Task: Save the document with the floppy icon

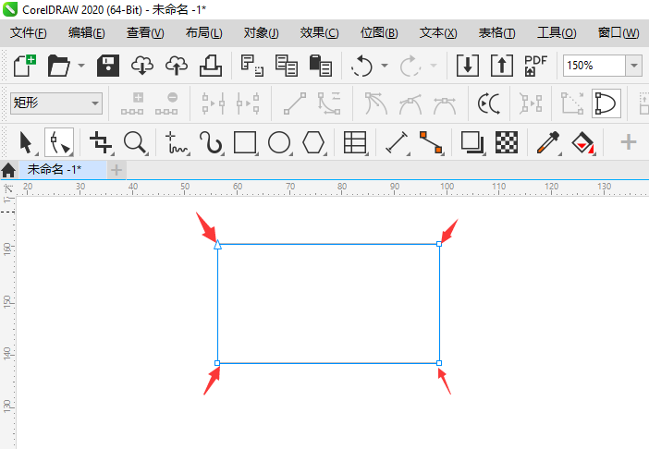Action: (x=108, y=66)
